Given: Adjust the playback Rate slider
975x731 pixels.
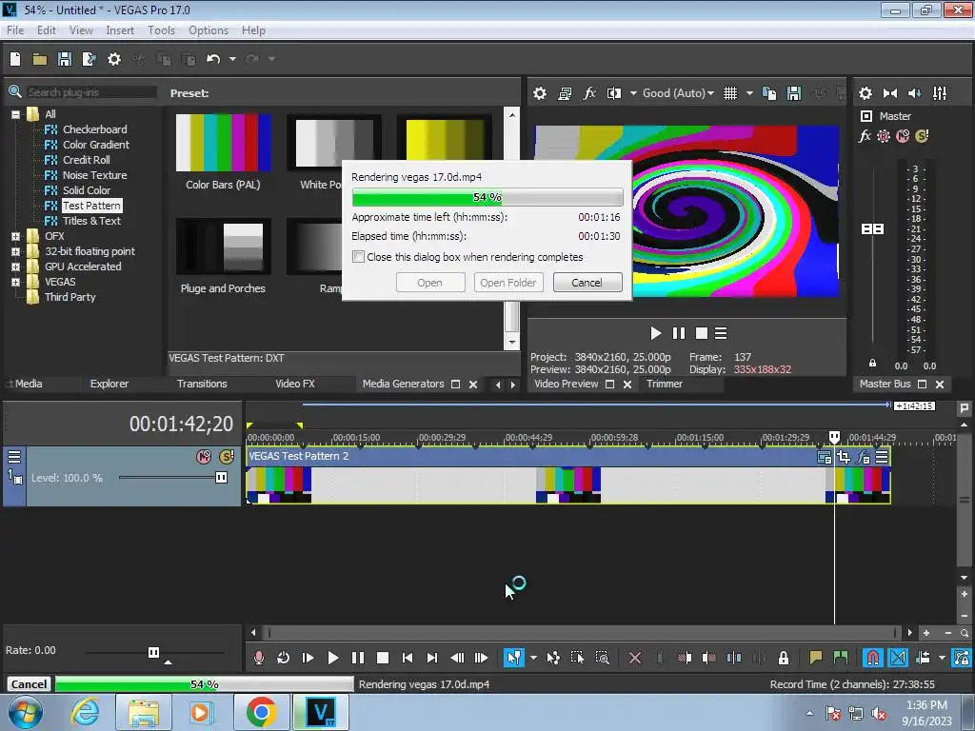Looking at the screenshot, I should tap(153, 652).
